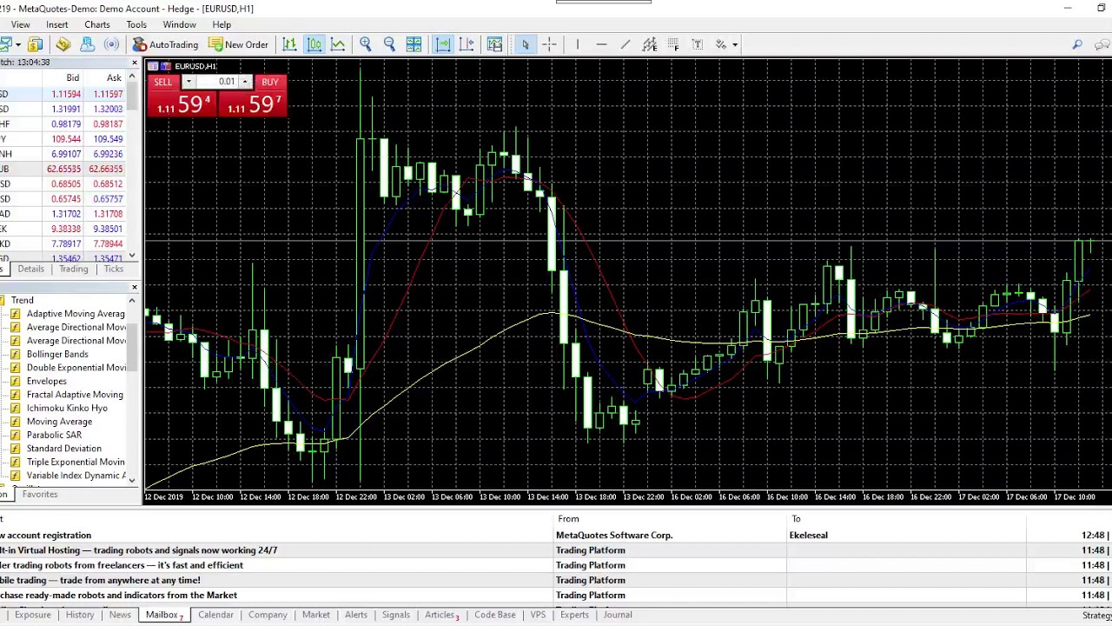This screenshot has height=626, width=1112.
Task: Select the trendline drawing tool
Action: pyautogui.click(x=625, y=44)
